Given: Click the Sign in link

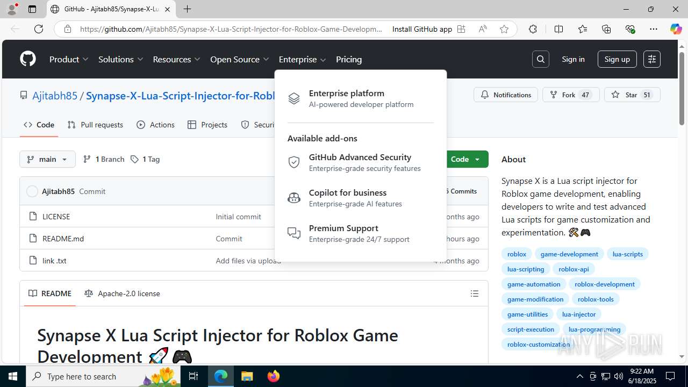Looking at the screenshot, I should coord(573,59).
